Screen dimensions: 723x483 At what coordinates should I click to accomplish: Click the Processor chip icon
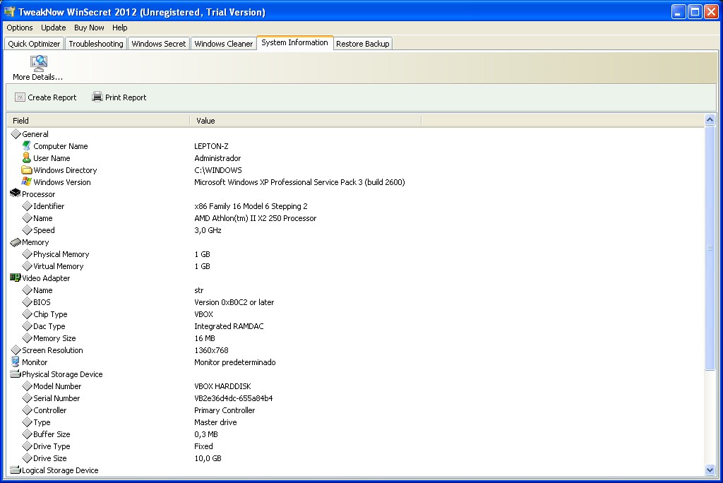[x=16, y=193]
